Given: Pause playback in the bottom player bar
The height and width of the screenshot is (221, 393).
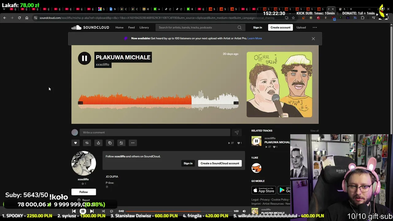Looking at the screenshot, I should (83, 211).
